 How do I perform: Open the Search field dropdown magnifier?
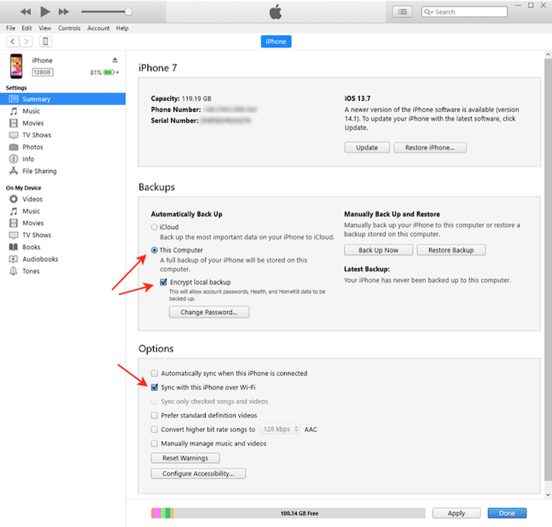428,12
